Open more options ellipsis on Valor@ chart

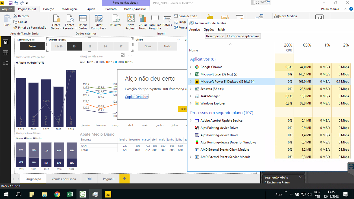(130, 55)
